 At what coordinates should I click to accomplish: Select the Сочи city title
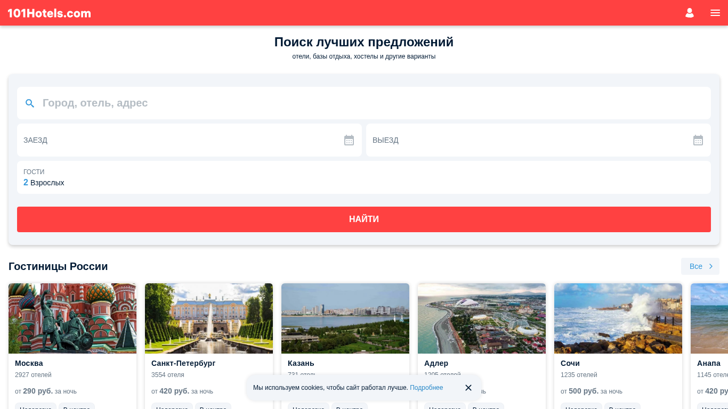[570, 363]
